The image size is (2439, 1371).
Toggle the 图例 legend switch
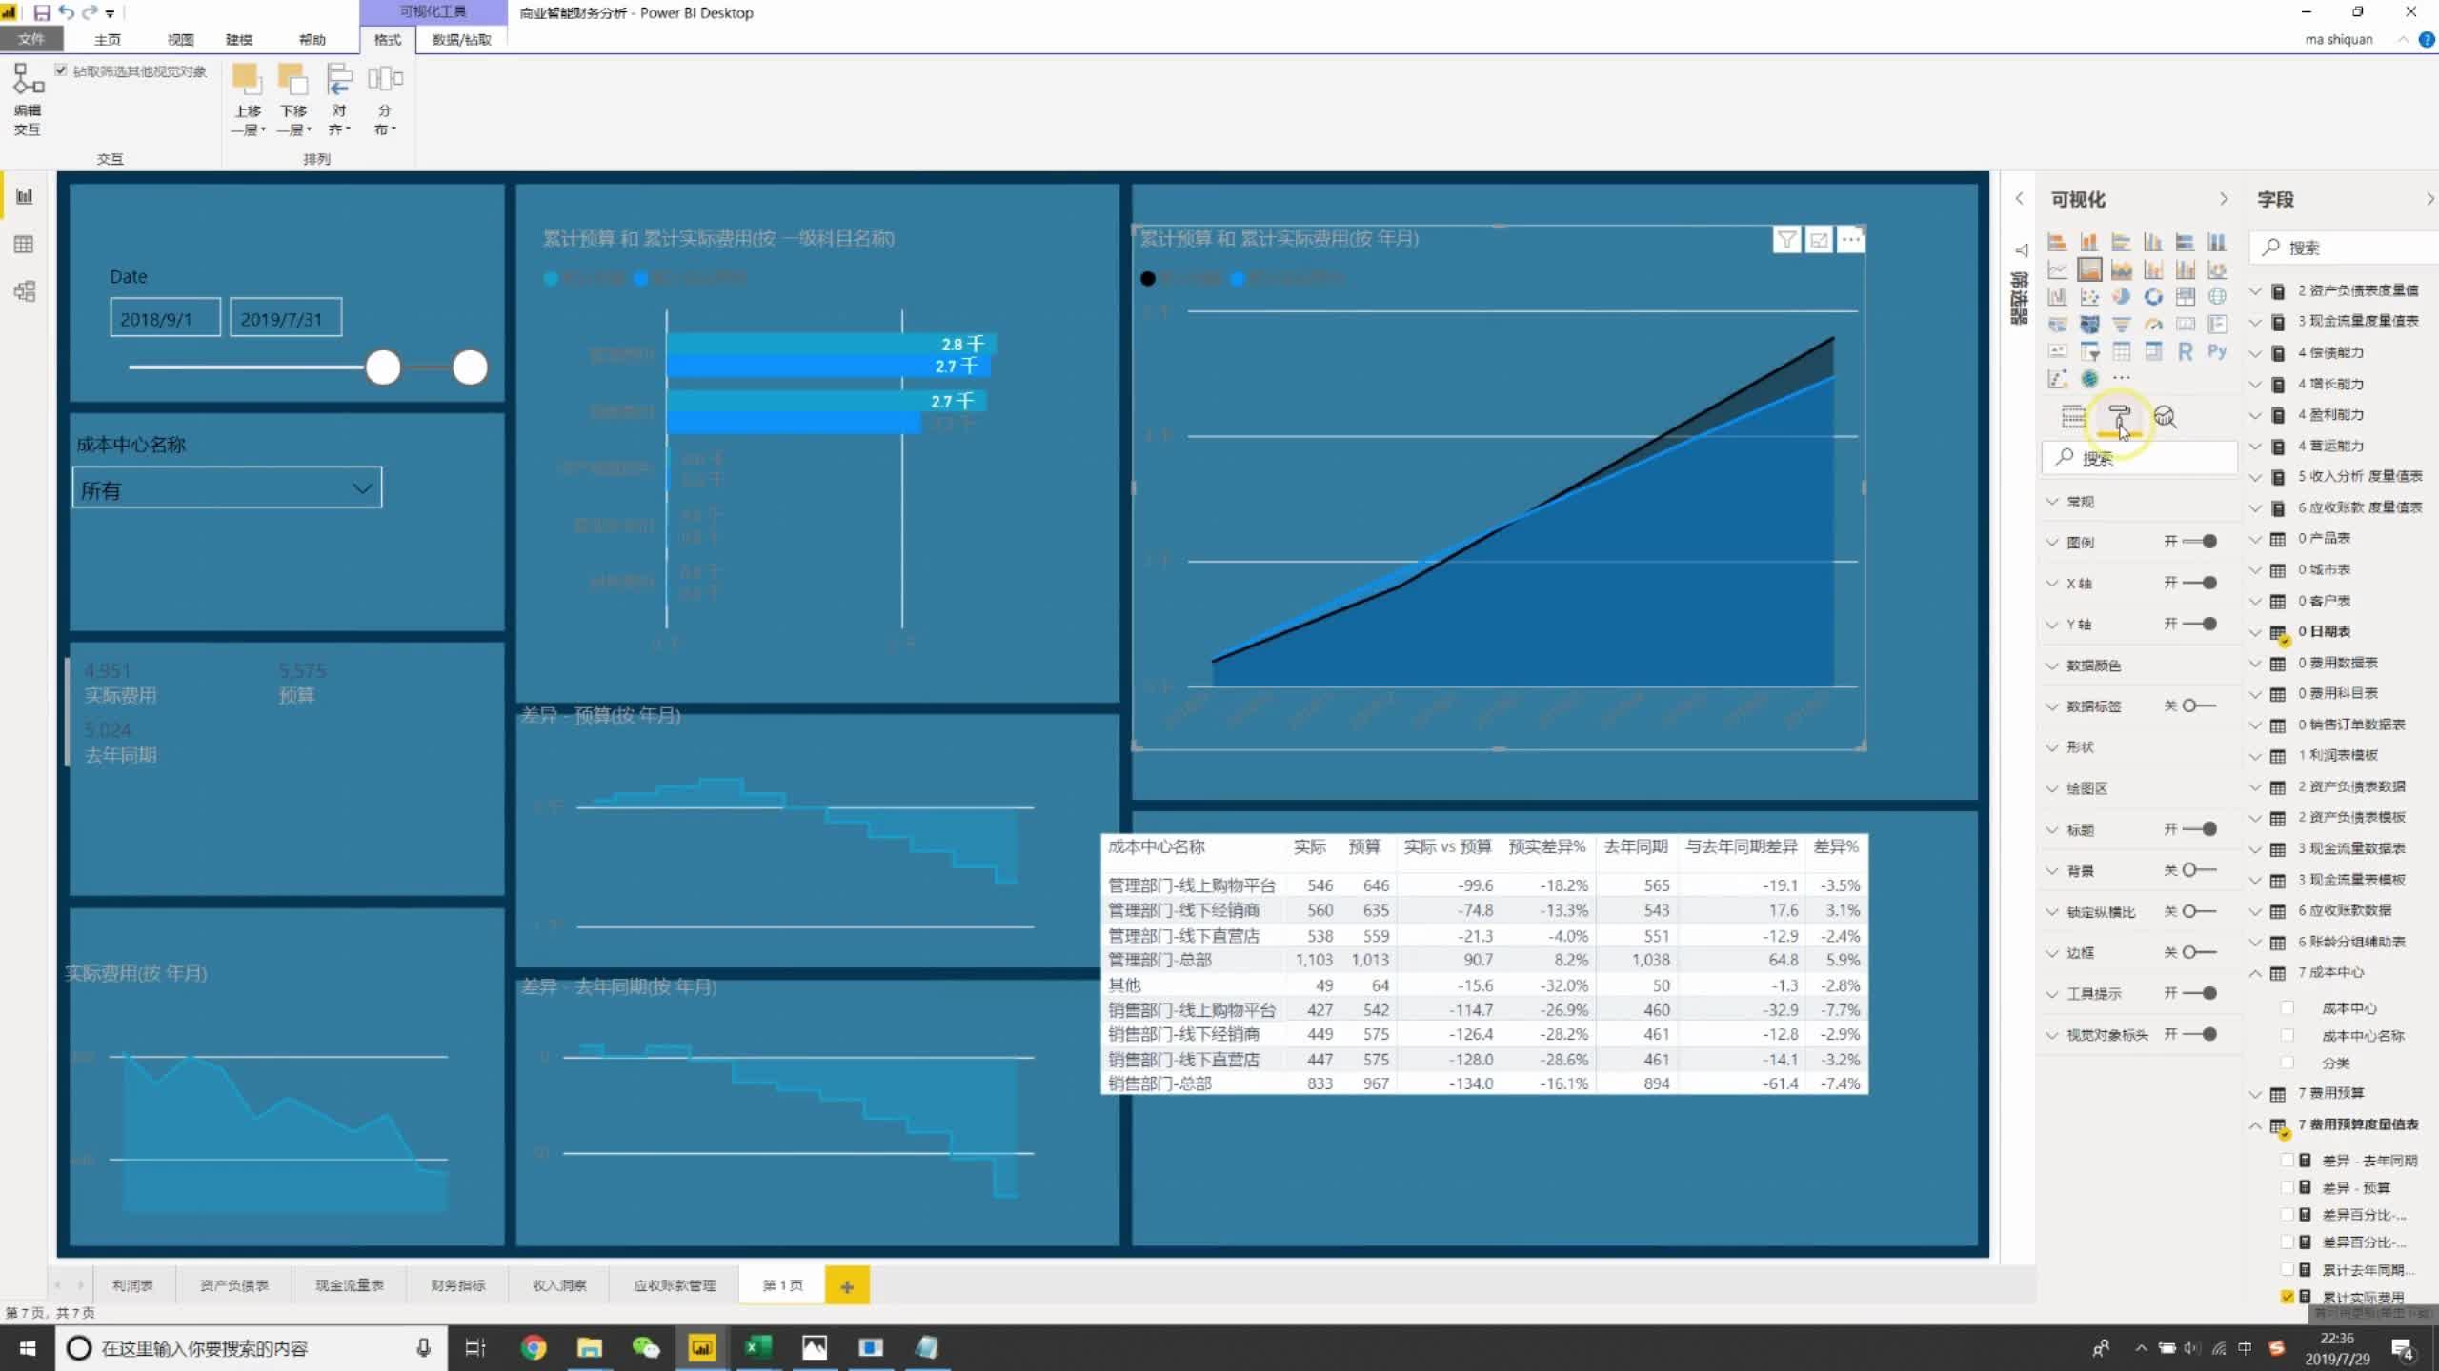coord(2199,542)
